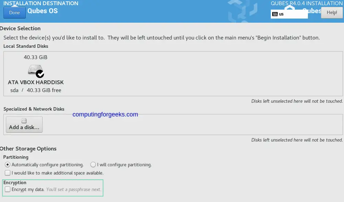Viewport: 344px width, 202px height.
Task: Enable Encrypt my data checkbox
Action: pos(8,189)
